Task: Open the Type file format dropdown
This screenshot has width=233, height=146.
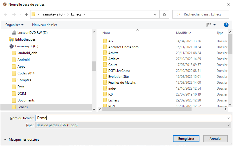Action: pos(133,125)
